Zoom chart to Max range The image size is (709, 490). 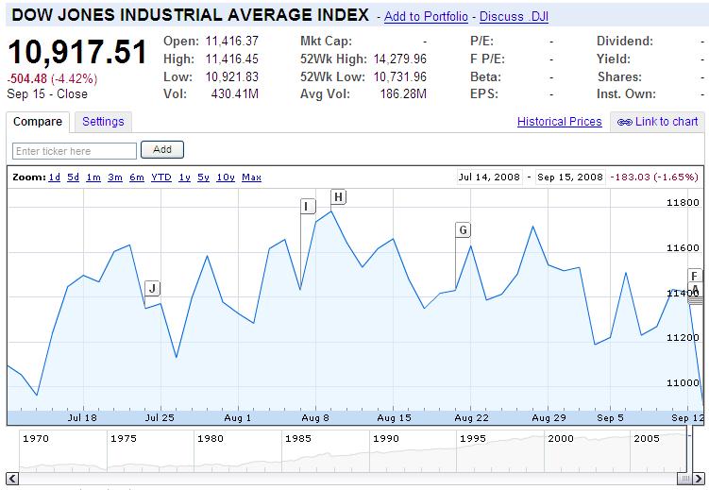pos(251,177)
